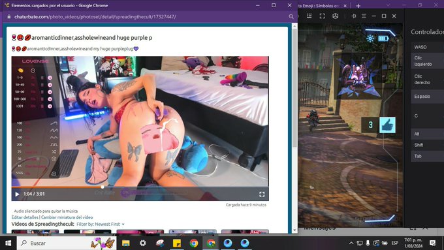Viewport: 444px width, 250px height.
Task: Open the first blue orb app on taskbar
Action: coord(228,243)
